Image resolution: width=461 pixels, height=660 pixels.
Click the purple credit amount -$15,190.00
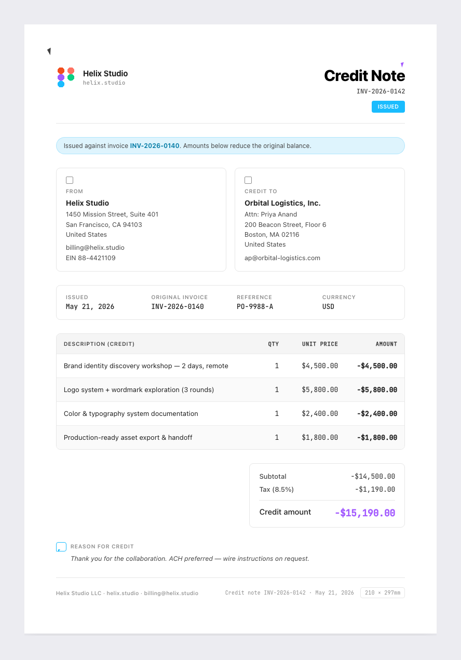coord(365,513)
